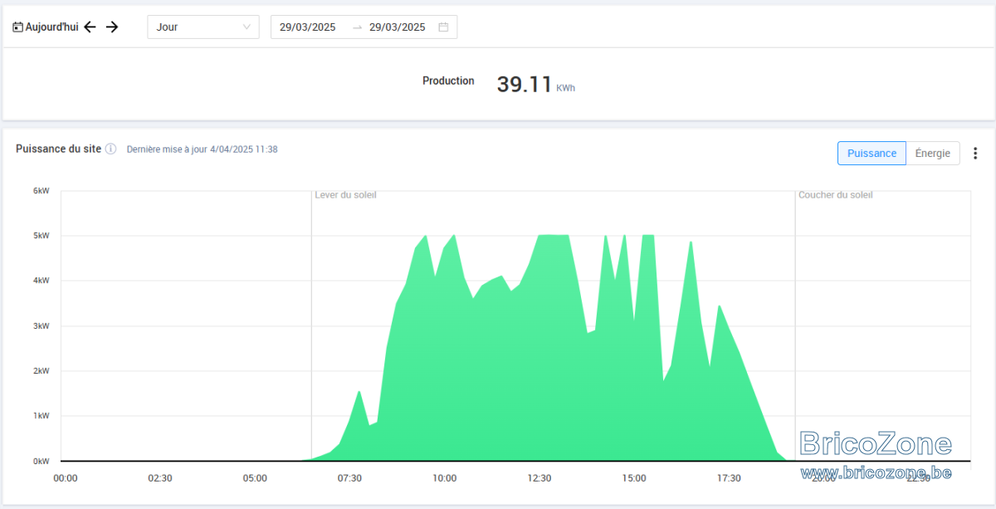Go to next day with right arrow
The height and width of the screenshot is (509, 996).
point(112,27)
